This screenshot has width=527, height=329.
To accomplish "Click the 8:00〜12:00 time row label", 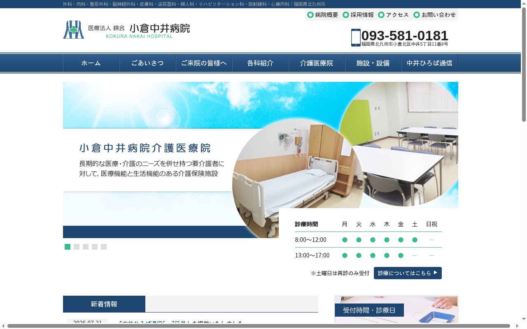I will pos(311,240).
